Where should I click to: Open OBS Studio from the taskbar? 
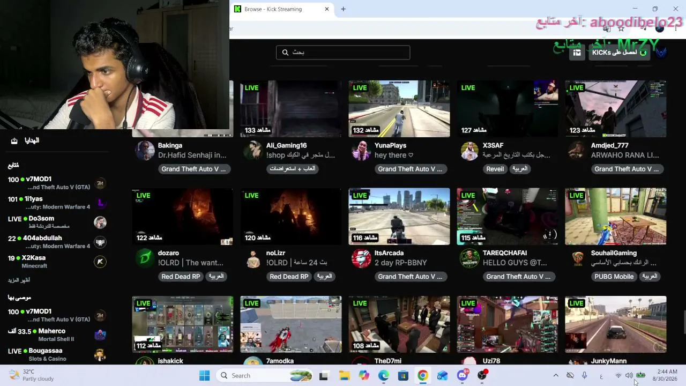pos(482,376)
